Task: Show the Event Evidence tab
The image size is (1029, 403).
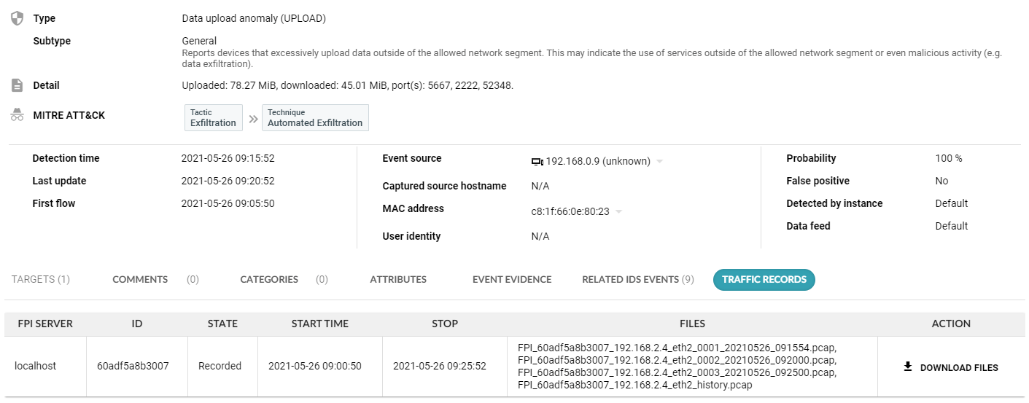Action: 512,279
